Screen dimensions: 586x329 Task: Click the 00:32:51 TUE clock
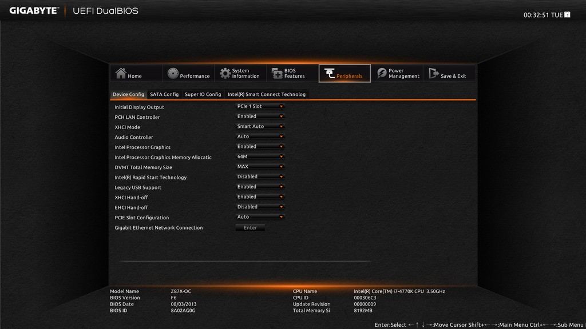[x=543, y=15]
